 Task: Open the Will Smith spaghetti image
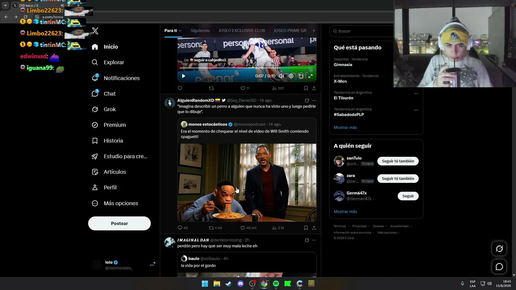tap(247, 182)
